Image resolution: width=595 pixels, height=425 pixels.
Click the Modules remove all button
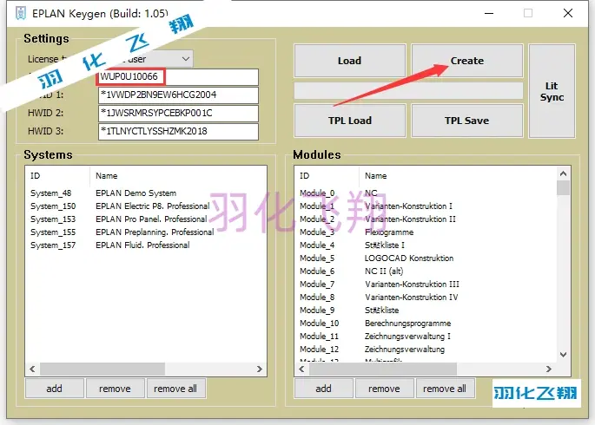pos(445,389)
